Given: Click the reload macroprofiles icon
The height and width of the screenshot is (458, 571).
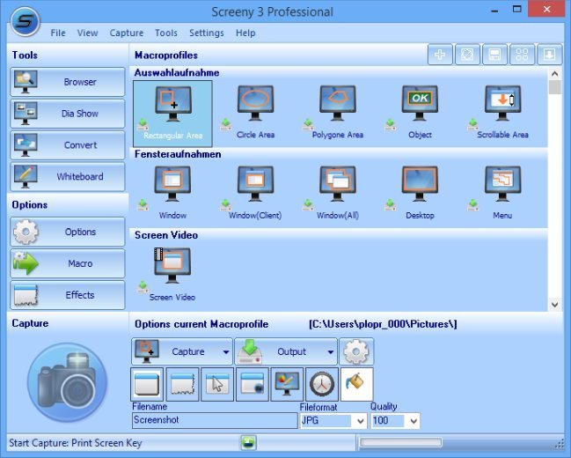Looking at the screenshot, I should tap(467, 55).
